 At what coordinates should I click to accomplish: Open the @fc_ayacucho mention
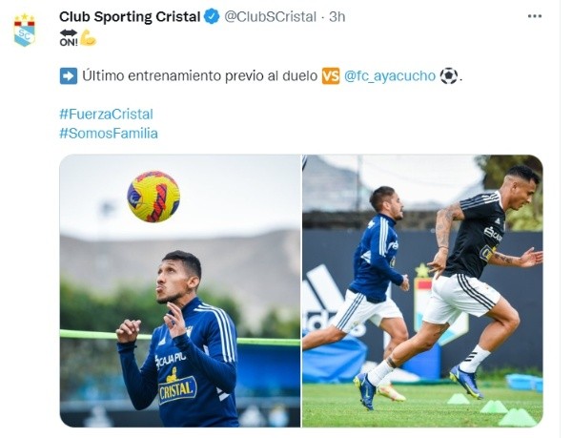click(390, 76)
